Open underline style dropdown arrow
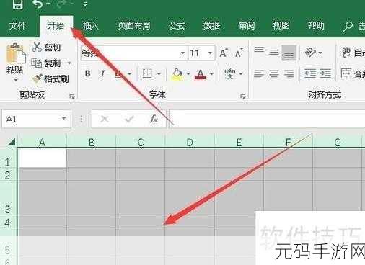The width and height of the screenshot is (365, 265). (x=130, y=73)
